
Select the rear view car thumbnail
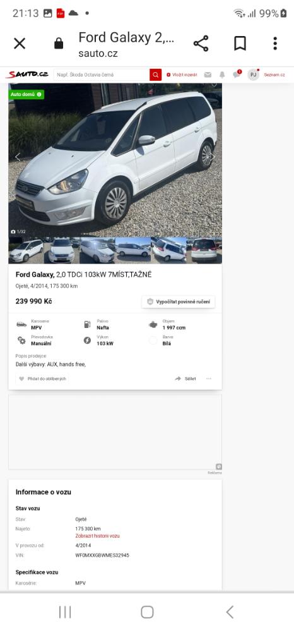(204, 250)
